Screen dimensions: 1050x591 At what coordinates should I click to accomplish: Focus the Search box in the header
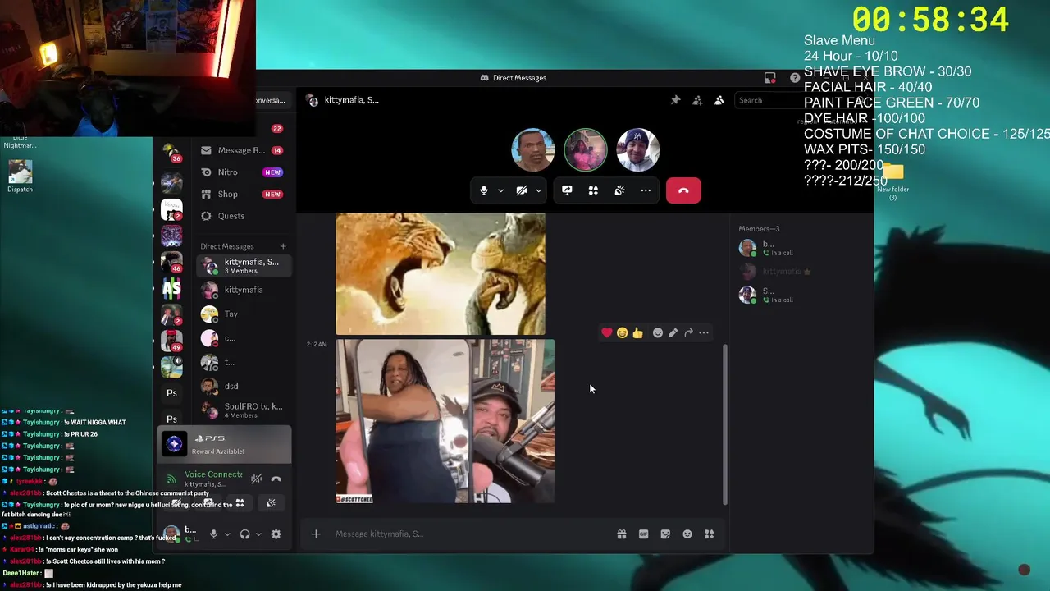767,100
